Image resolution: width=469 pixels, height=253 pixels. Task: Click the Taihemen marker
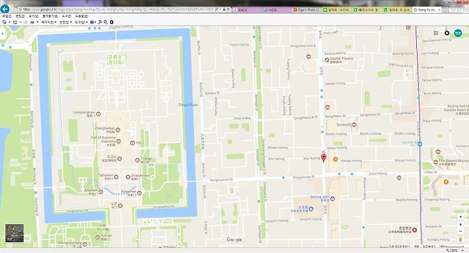point(116,177)
